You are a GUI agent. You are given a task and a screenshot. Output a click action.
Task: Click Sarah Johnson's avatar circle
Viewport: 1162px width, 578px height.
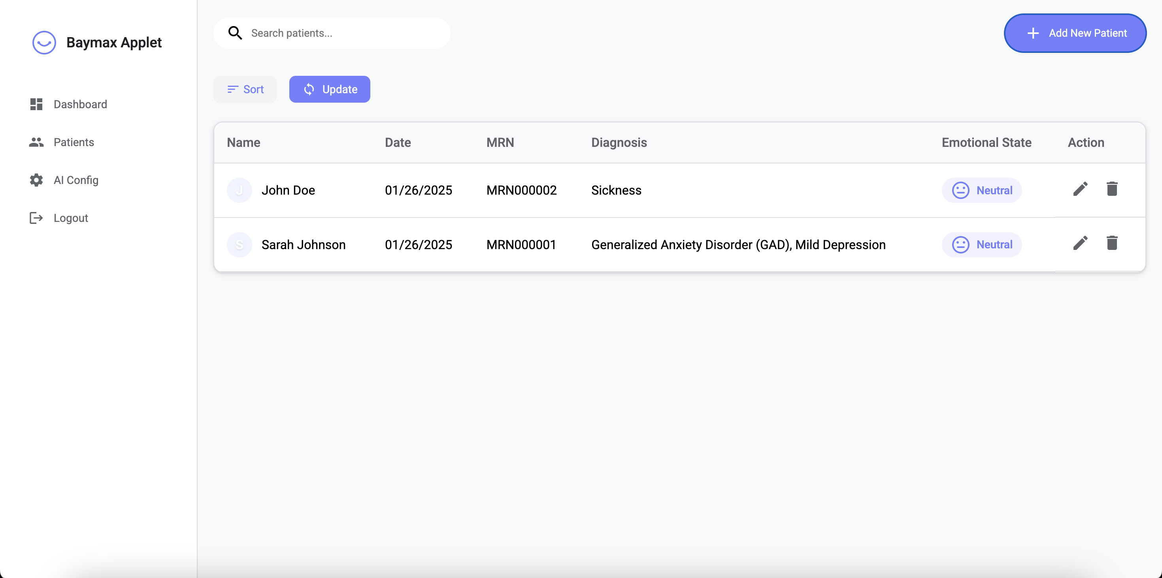[239, 245]
